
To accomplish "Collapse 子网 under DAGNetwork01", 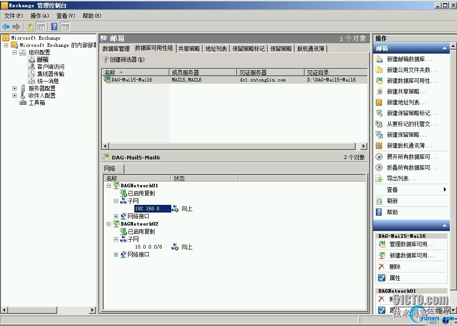I will (x=116, y=201).
